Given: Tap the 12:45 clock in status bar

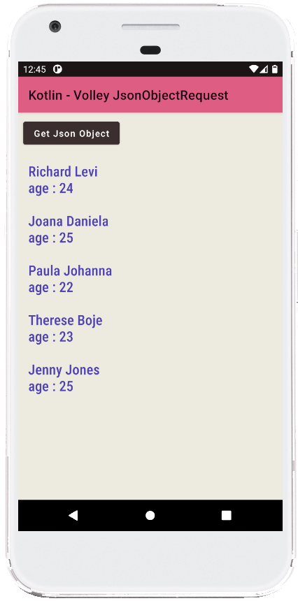Looking at the screenshot, I should tap(34, 69).
